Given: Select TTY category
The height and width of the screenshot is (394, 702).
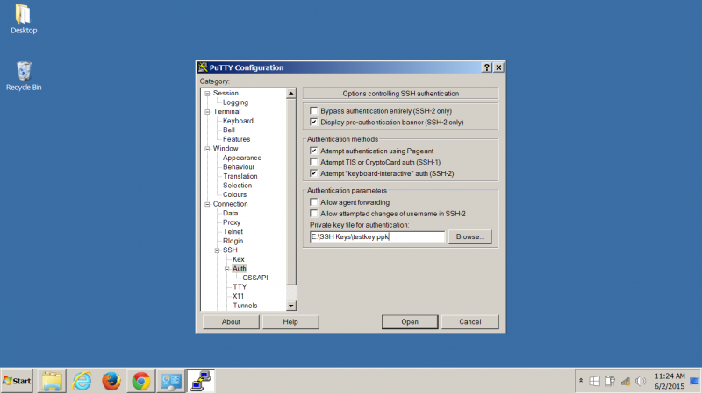Looking at the screenshot, I should coord(240,287).
